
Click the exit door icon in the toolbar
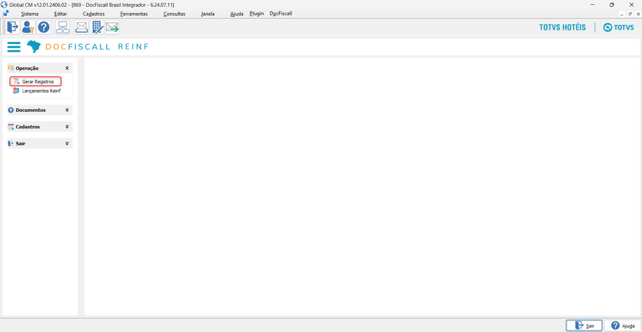(13, 27)
